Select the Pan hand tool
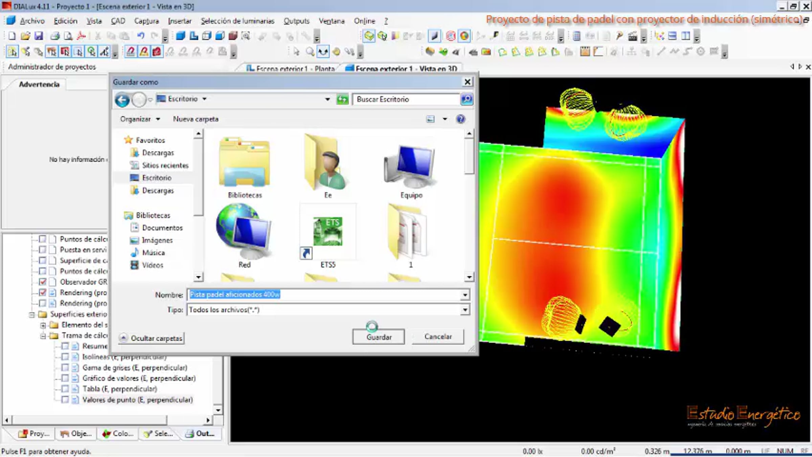 click(x=336, y=52)
